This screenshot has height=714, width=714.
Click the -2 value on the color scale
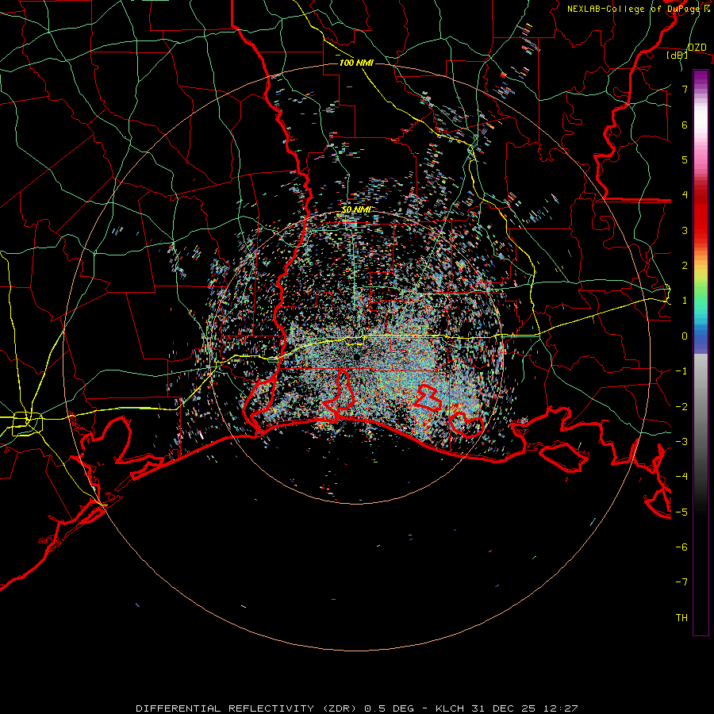click(681, 406)
